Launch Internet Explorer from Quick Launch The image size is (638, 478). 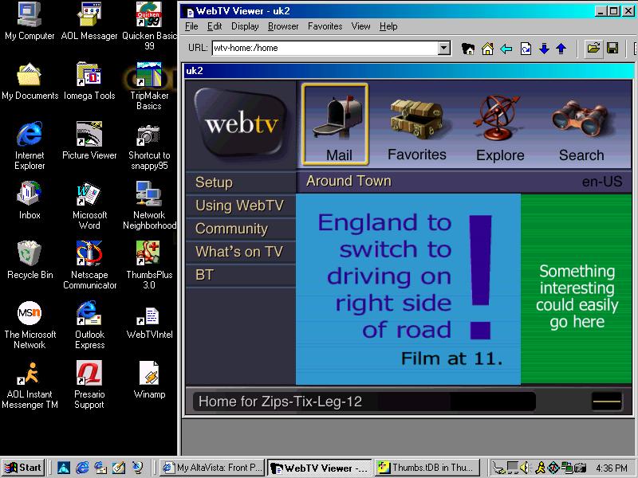point(82,468)
